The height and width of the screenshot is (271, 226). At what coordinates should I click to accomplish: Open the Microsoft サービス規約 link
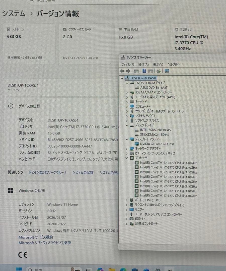click(36, 237)
